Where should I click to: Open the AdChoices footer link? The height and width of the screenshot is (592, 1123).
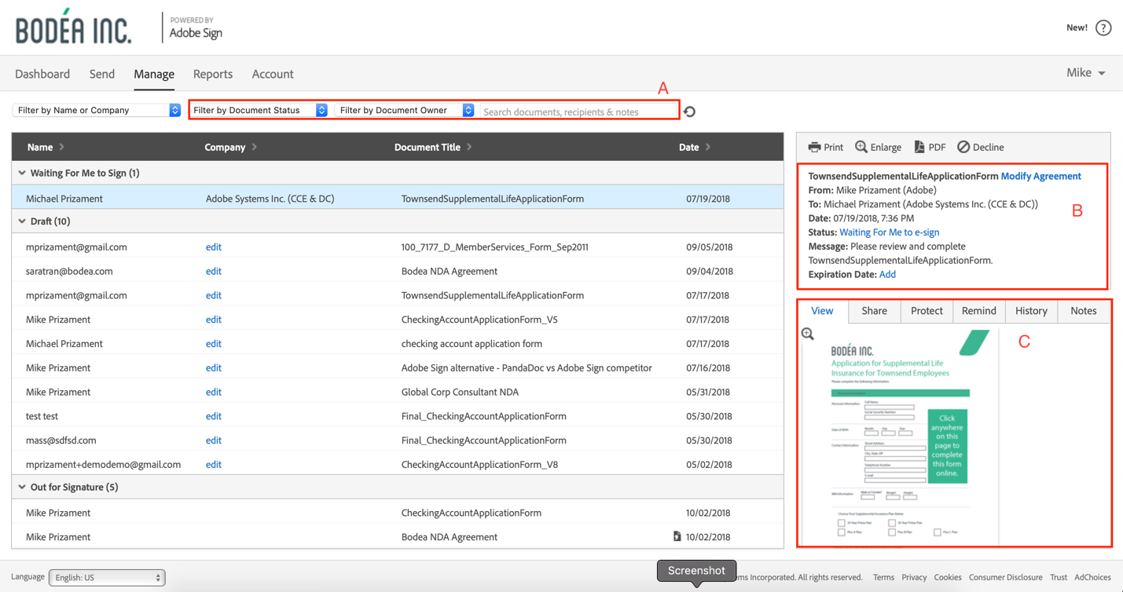1092,577
